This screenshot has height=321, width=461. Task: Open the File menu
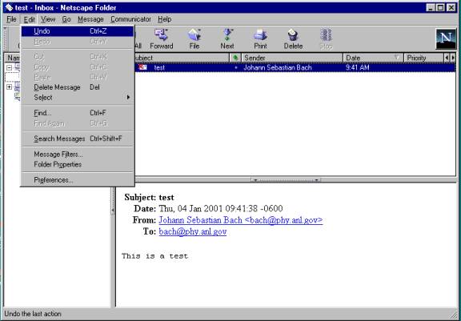(11, 19)
